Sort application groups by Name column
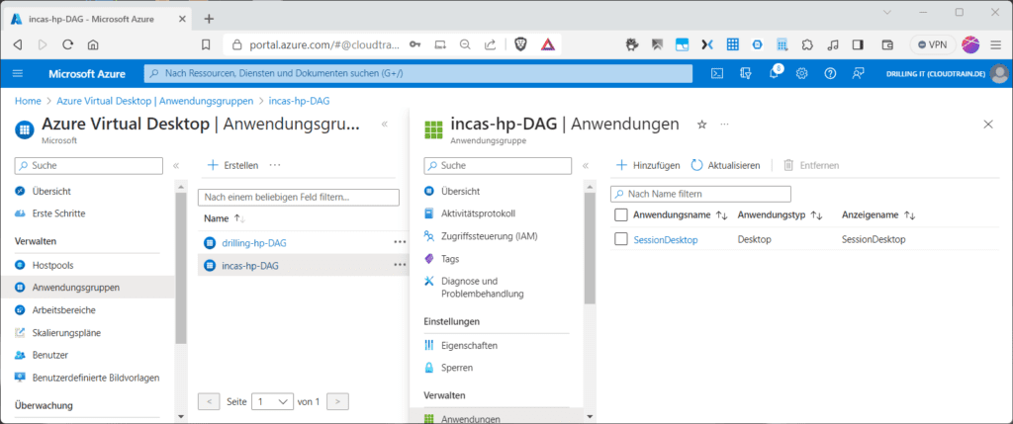The height and width of the screenshot is (424, 1013). 225,218
